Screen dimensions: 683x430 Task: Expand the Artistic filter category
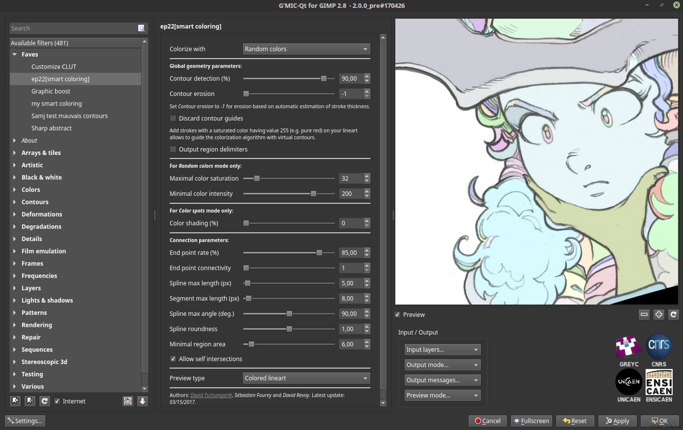click(x=15, y=165)
